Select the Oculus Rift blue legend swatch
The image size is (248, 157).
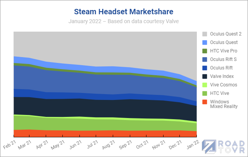pyautogui.click(x=205, y=68)
